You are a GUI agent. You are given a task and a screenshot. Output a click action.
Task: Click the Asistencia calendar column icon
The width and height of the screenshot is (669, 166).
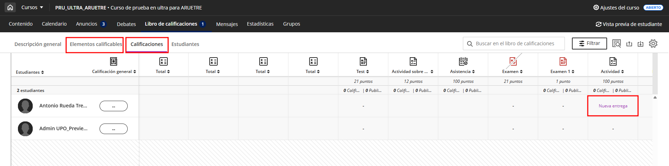(463, 61)
